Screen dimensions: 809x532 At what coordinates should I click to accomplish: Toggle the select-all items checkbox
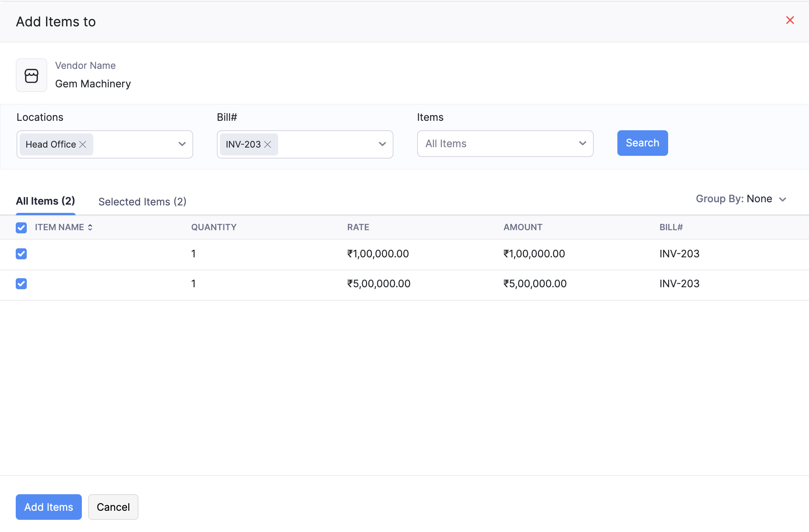pos(21,227)
